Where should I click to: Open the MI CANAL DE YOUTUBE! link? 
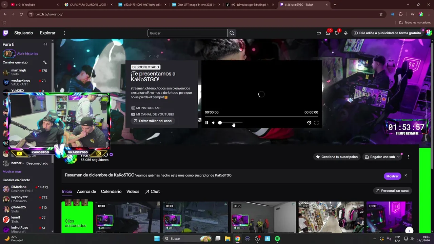point(153,115)
